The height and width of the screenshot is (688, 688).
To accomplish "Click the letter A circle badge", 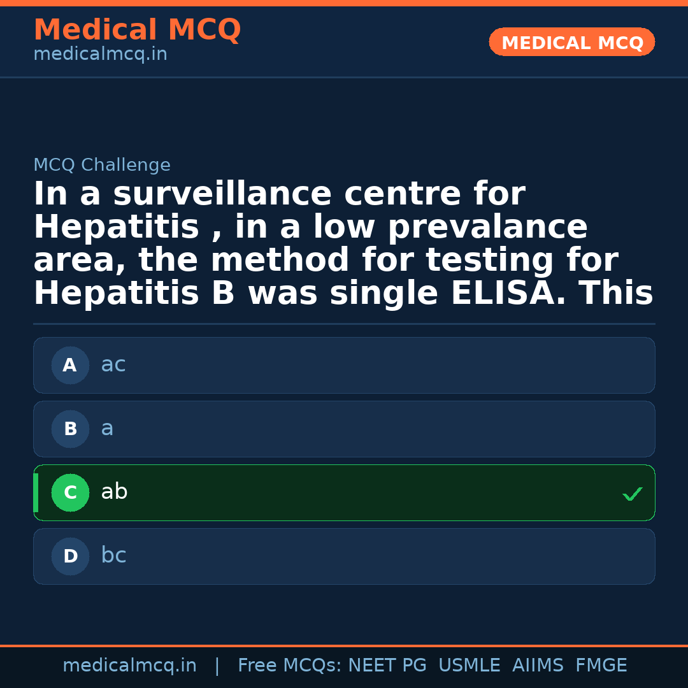I will pyautogui.click(x=70, y=366).
